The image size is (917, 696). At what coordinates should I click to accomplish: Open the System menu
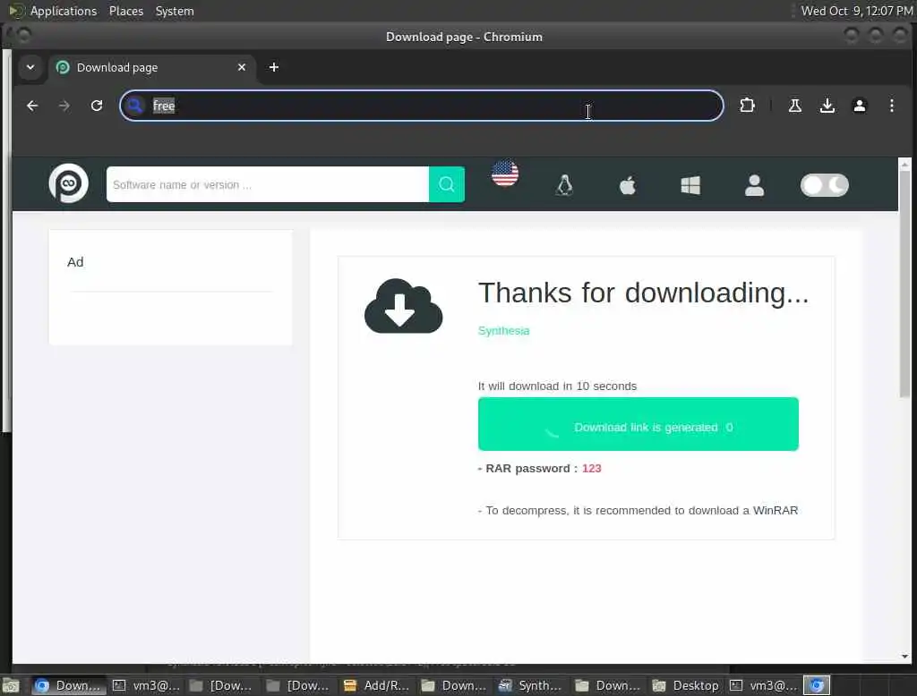[x=175, y=11]
